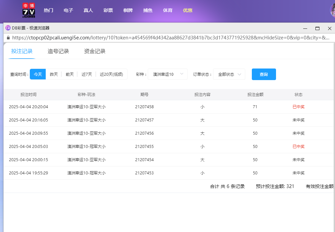Select the 近20天(低频) date filter
Viewport: 335px width, 232px height.
112,74
